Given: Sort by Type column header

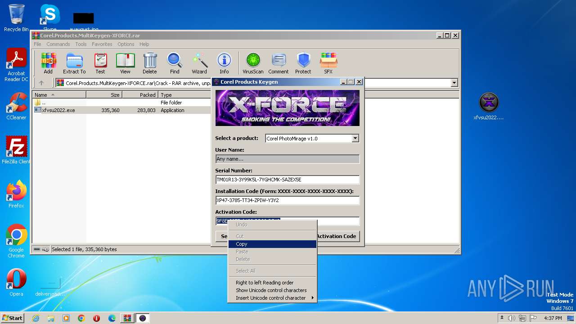Looking at the screenshot, I should (184, 95).
